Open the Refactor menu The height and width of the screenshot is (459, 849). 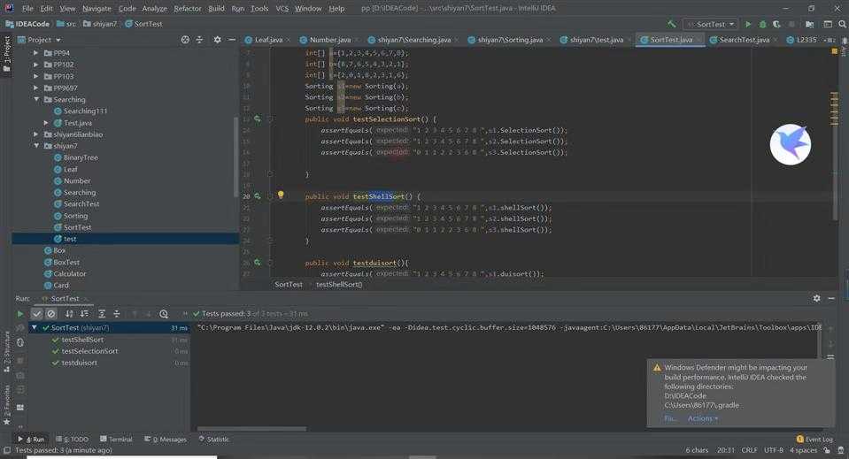tap(187, 8)
